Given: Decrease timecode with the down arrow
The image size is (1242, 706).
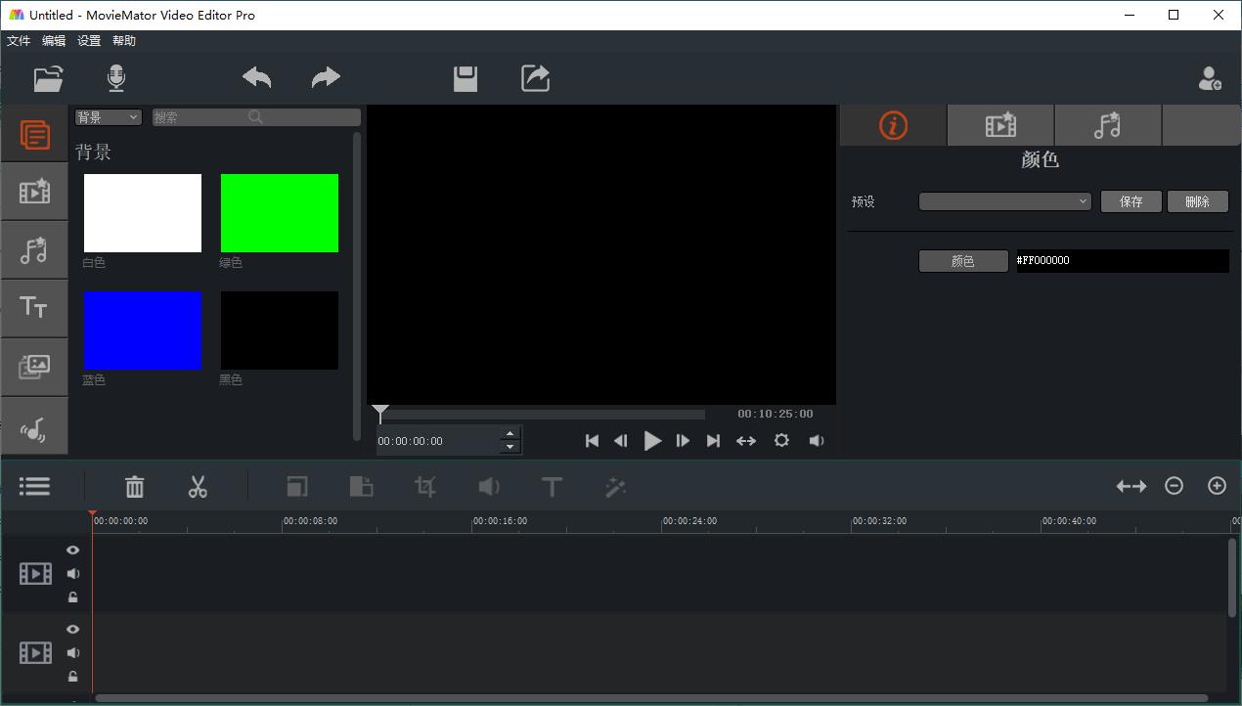Looking at the screenshot, I should click(x=510, y=447).
